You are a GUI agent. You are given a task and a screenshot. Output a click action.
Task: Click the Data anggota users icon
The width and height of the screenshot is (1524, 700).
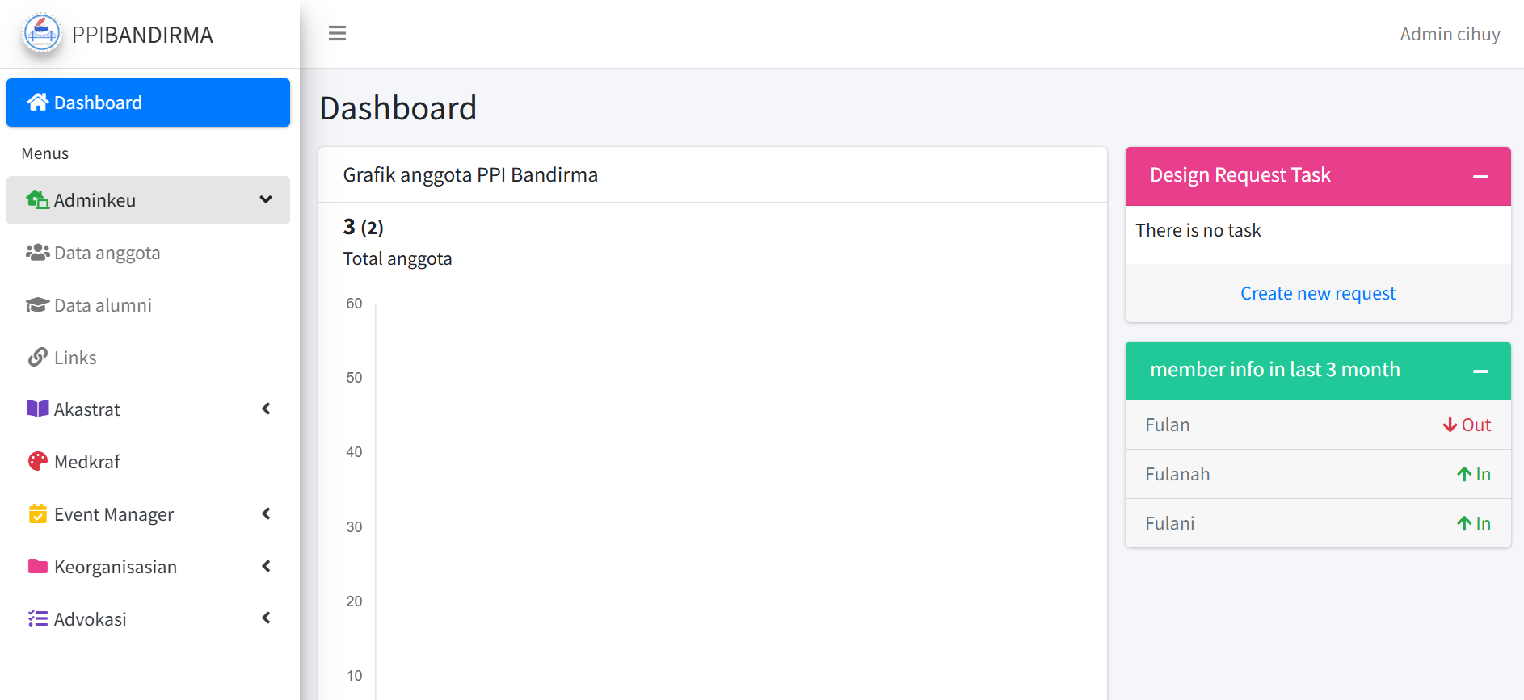click(37, 253)
